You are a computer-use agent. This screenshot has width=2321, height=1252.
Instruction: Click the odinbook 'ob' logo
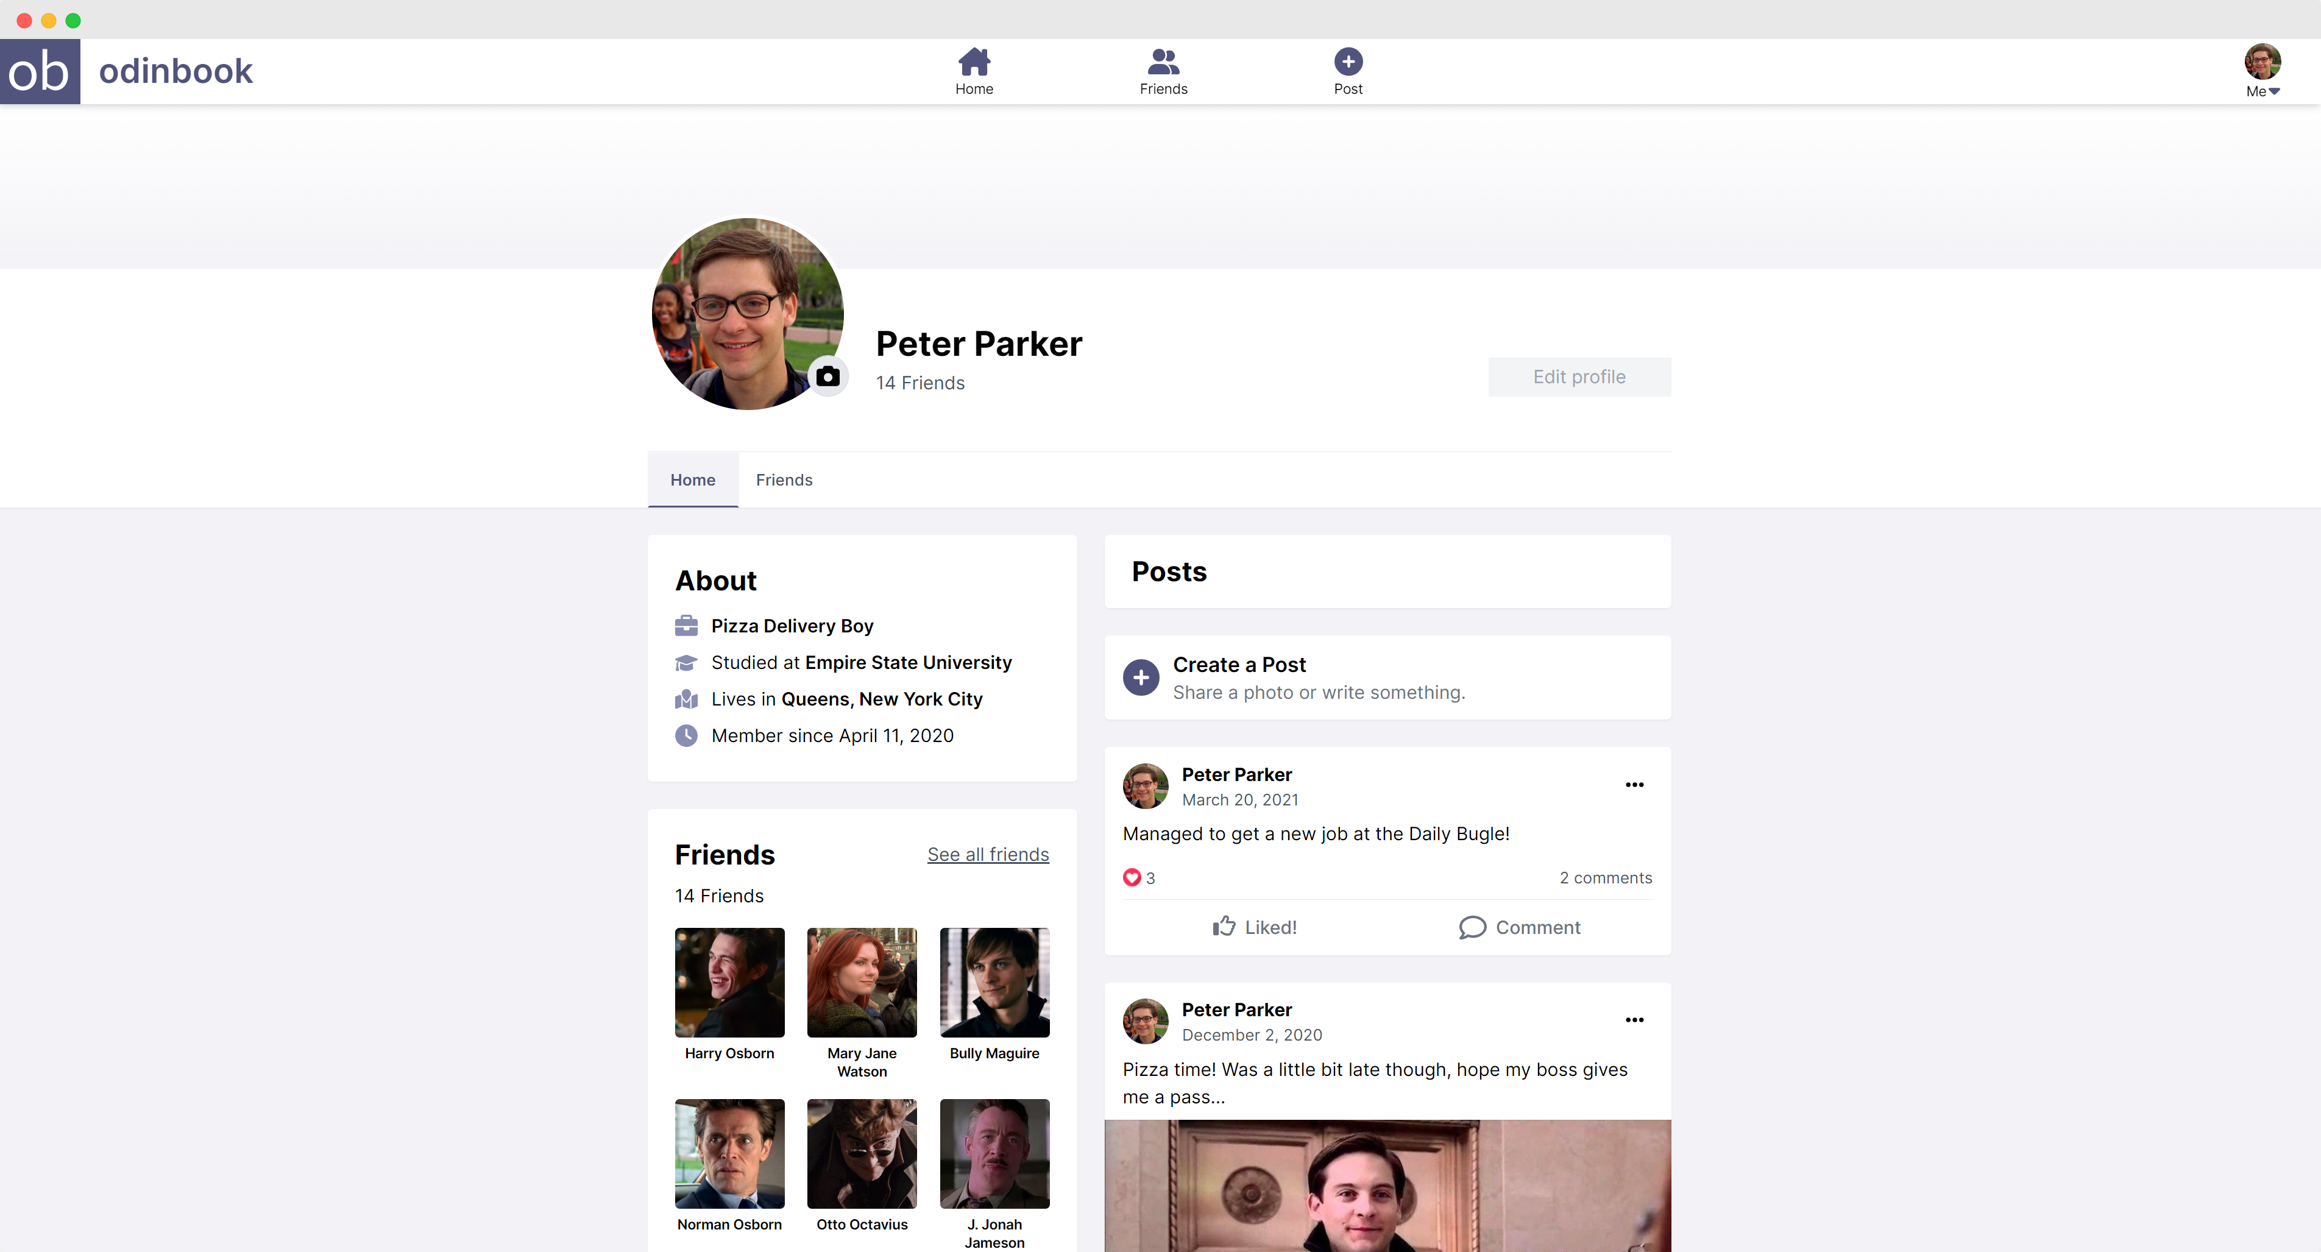tap(40, 71)
